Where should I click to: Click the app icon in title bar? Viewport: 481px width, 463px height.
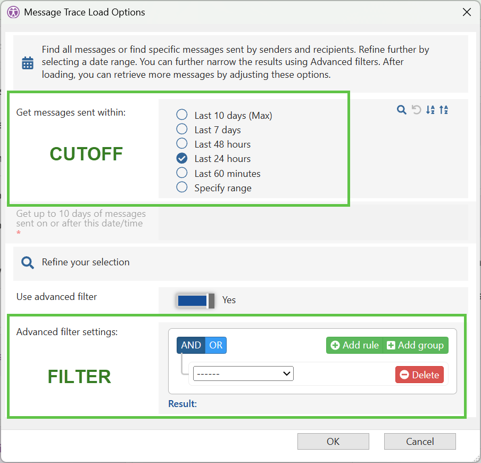pyautogui.click(x=13, y=12)
